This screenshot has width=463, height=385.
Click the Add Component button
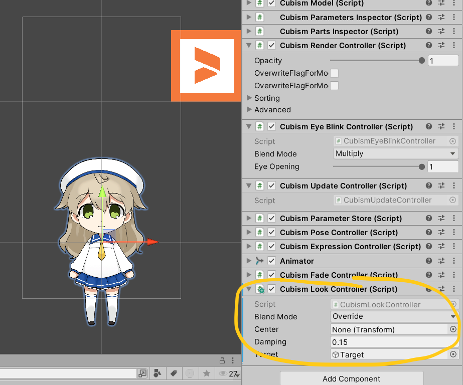click(351, 378)
